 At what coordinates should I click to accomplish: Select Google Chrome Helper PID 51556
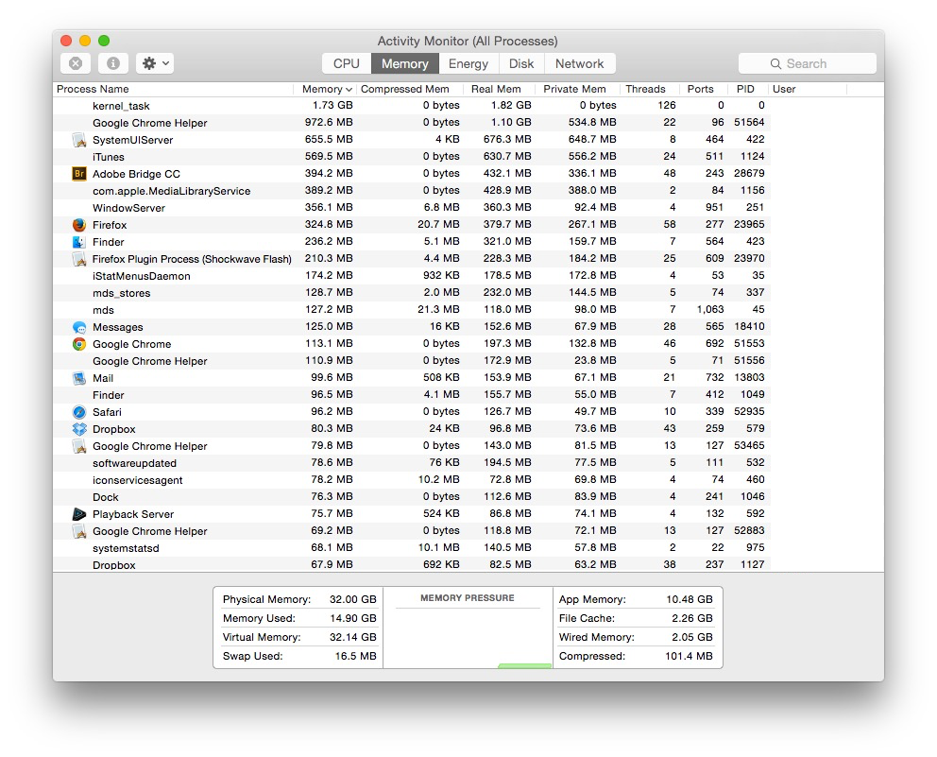[412, 361]
